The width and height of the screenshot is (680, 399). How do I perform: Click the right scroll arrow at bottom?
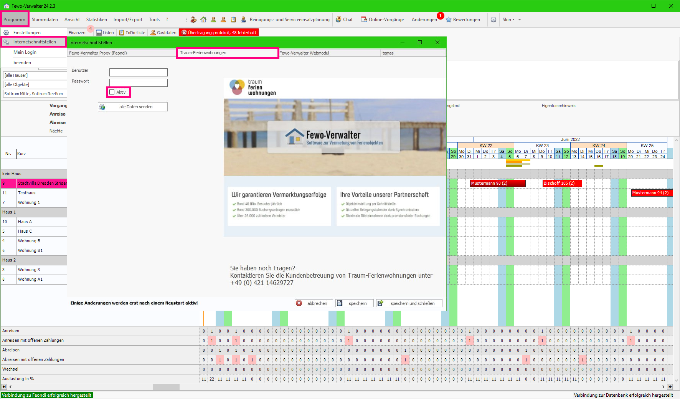[663, 387]
